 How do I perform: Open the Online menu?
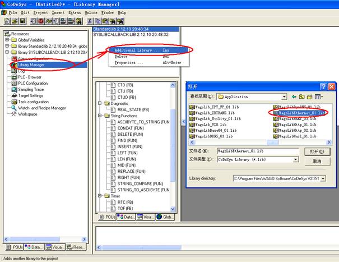coord(91,12)
